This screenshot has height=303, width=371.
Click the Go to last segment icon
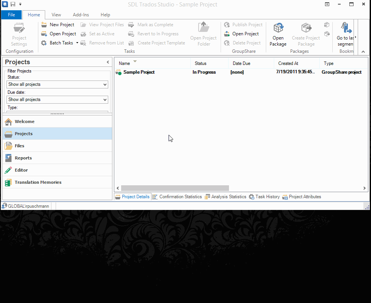click(x=346, y=28)
